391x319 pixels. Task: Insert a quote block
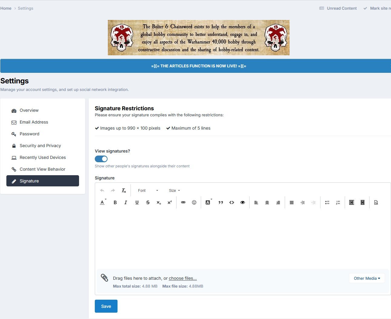pyautogui.click(x=221, y=202)
